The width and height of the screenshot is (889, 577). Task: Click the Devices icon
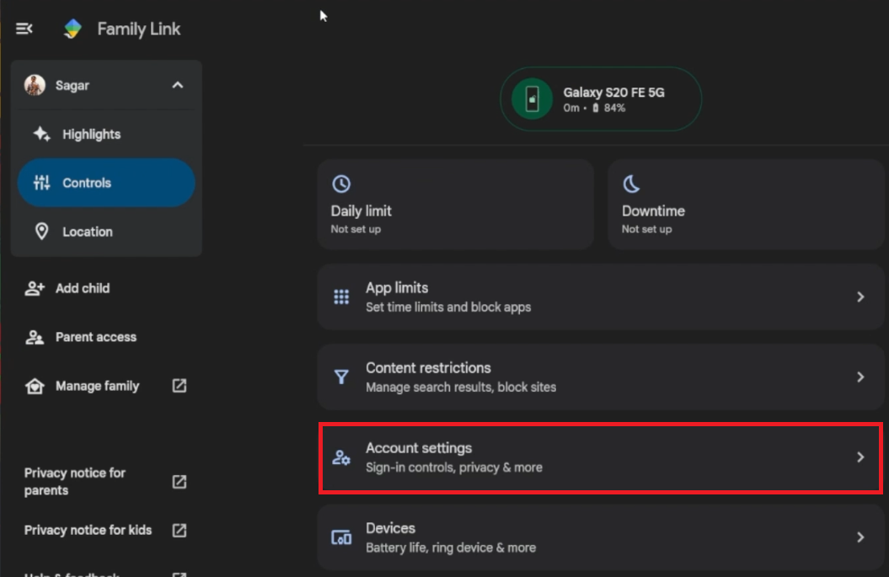[x=341, y=537]
